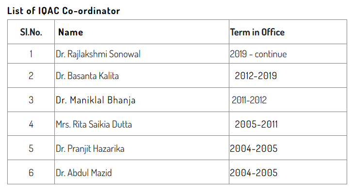Click the 'List of IQAC Co-ordinator' heading
Image resolution: width=352 pixels, height=195 pixels.
[64, 11]
